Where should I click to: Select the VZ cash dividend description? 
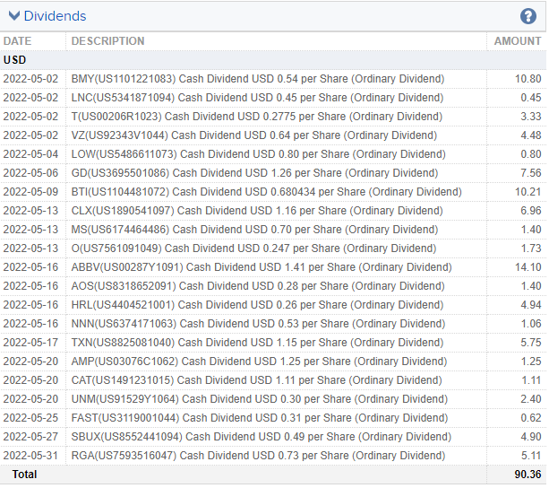click(x=254, y=135)
